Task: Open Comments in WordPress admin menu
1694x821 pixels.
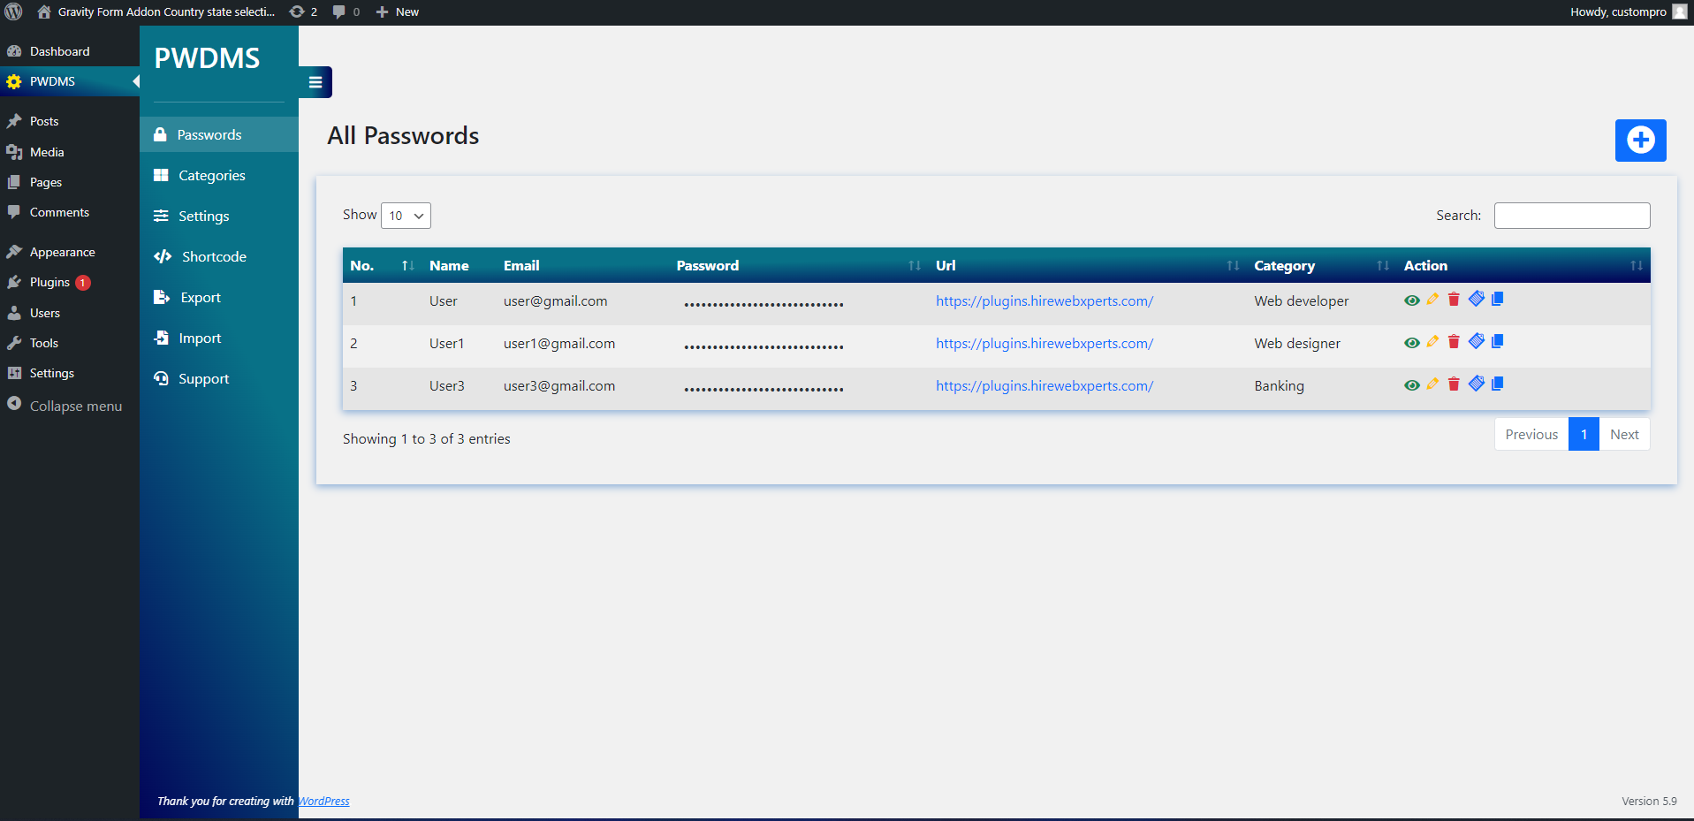Action: pyautogui.click(x=70, y=212)
